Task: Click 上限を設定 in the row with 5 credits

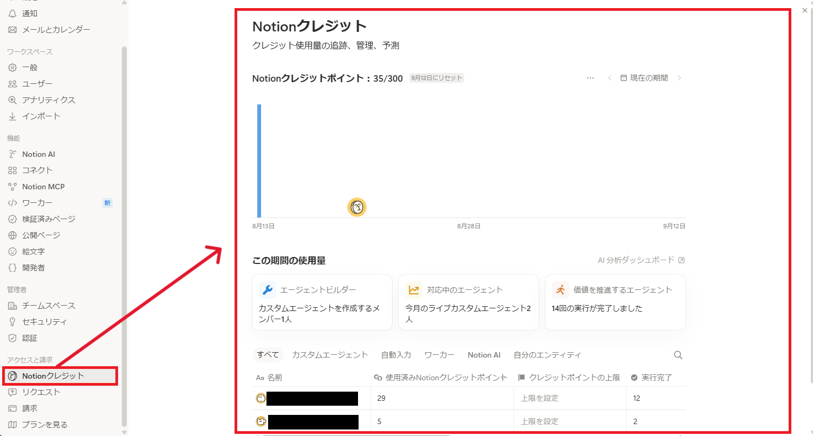Action: [539, 421]
